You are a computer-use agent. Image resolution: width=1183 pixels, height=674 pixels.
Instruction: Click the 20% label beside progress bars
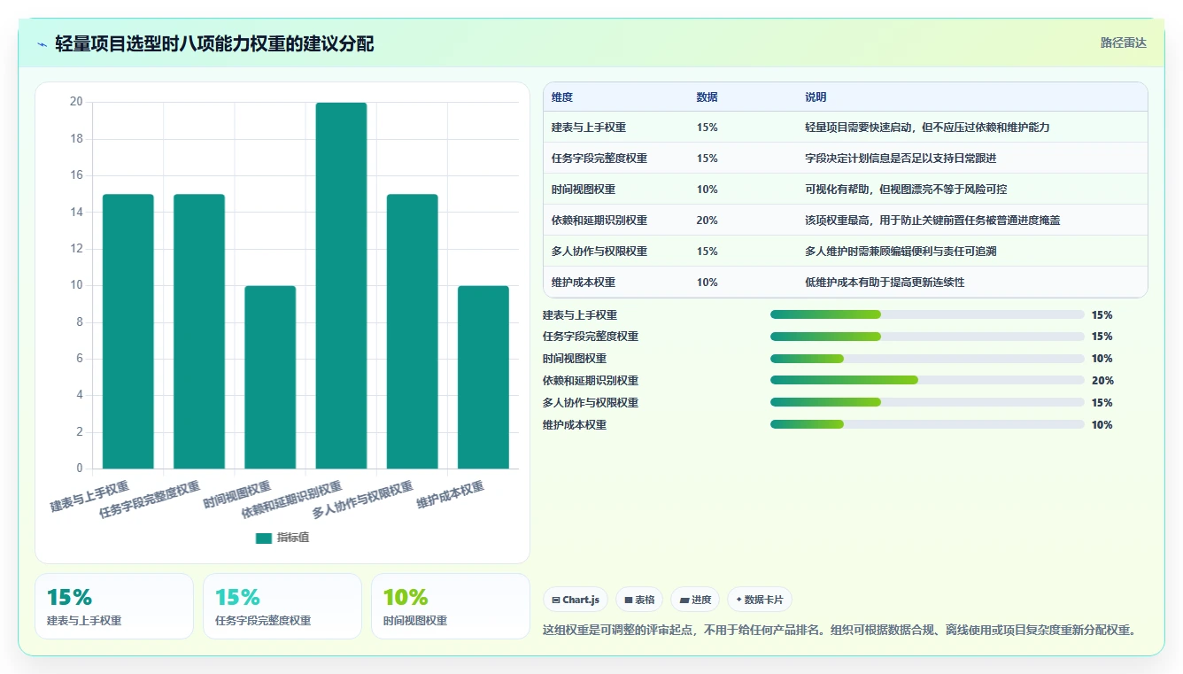point(1102,381)
